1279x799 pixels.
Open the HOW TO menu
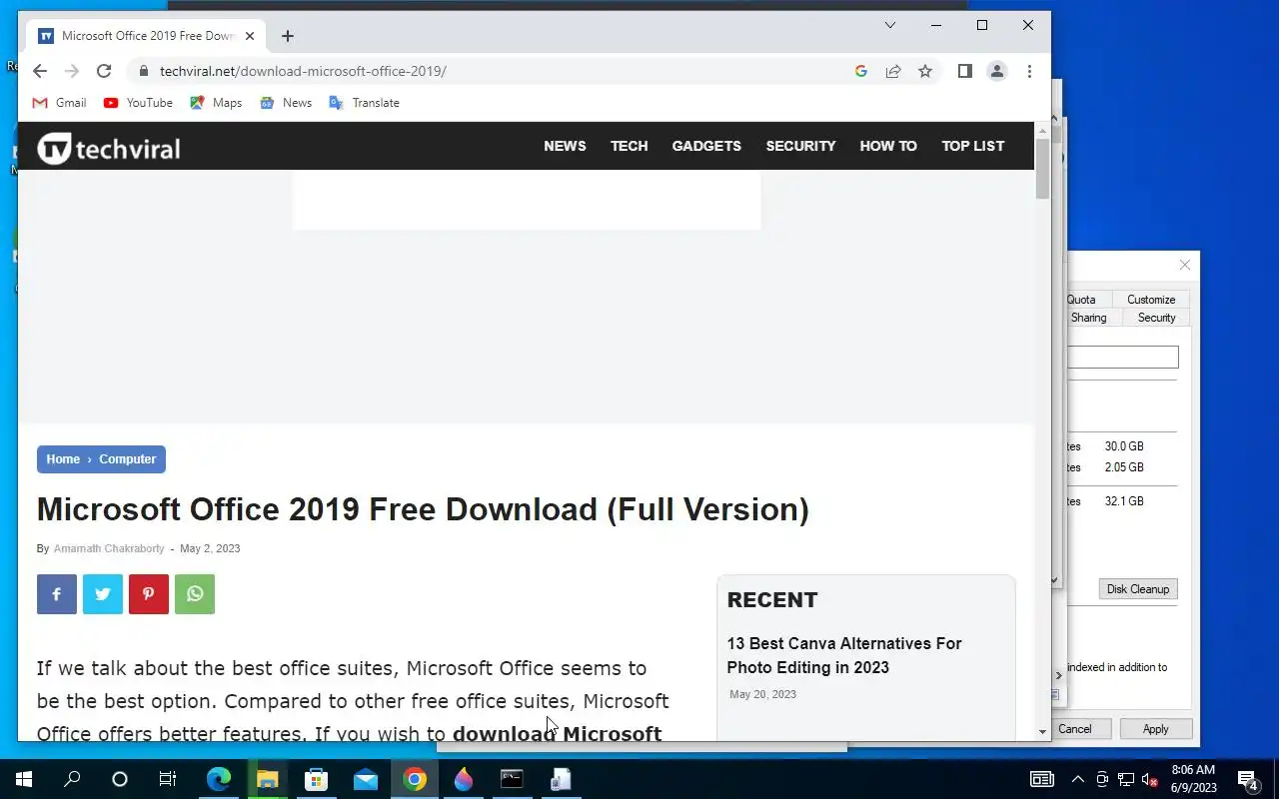(x=888, y=146)
